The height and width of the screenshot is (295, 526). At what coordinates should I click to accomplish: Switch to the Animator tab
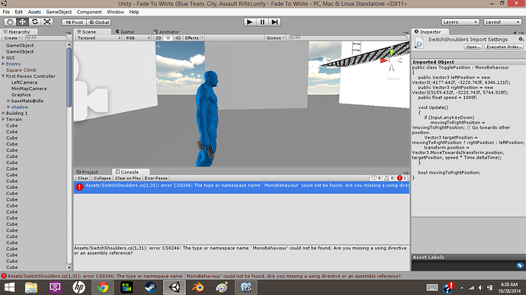(166, 31)
